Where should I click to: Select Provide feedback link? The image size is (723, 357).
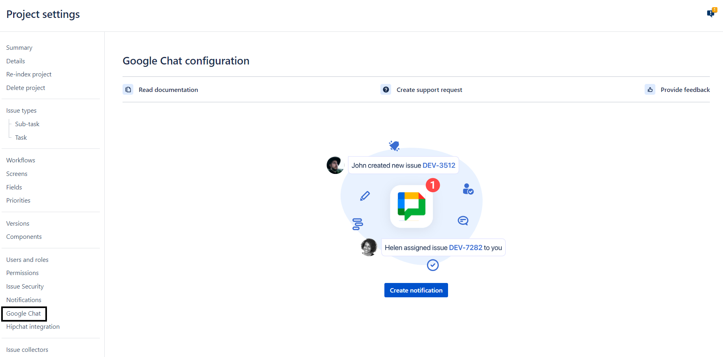(x=685, y=90)
